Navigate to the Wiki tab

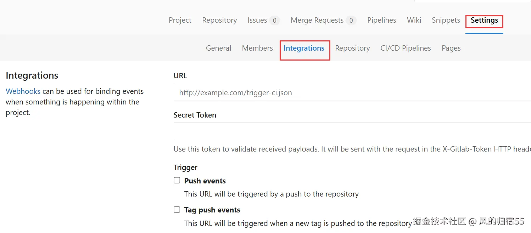coord(414,20)
